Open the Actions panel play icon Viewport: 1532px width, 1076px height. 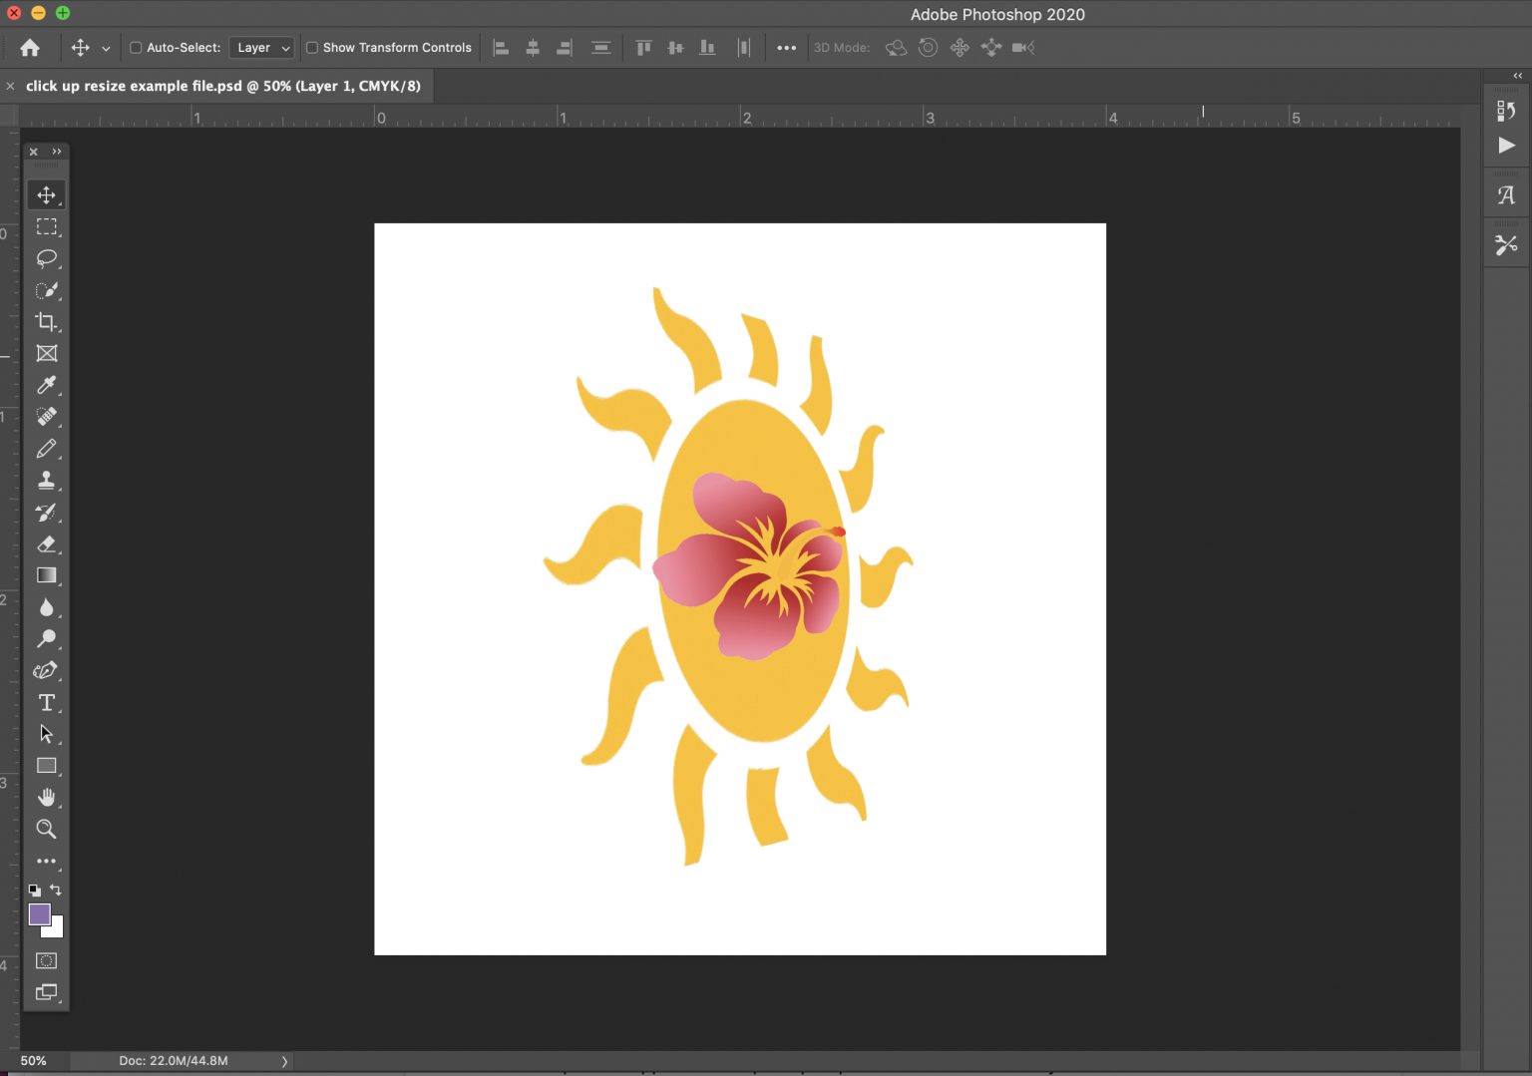[x=1506, y=145]
